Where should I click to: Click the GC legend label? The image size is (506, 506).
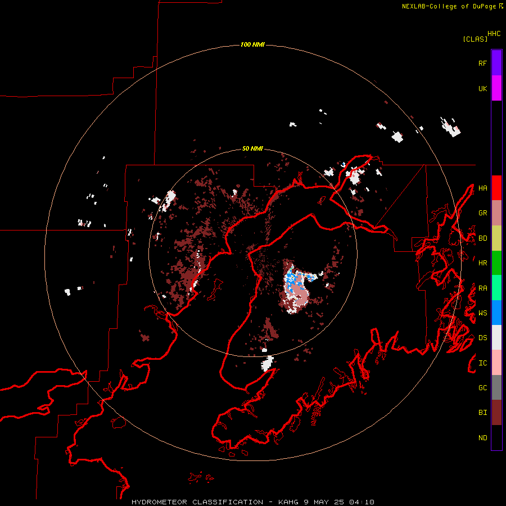482,388
